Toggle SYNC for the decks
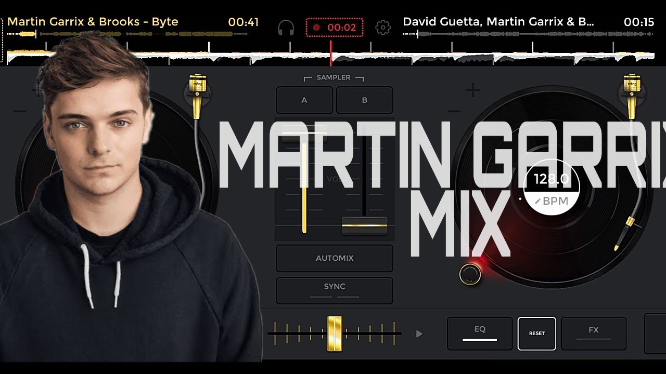Viewport: 666px width, 374px height. (x=335, y=290)
